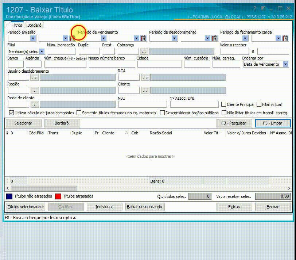Focus the Nº Assoc. DNI input field
The width and height of the screenshot is (296, 260).
click(x=194, y=104)
